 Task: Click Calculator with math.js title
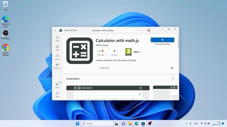[117, 41]
